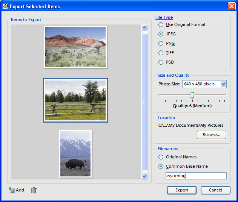Screen dimensions: 238x202
Task: Select the TIFF file type option
Action: (161, 53)
